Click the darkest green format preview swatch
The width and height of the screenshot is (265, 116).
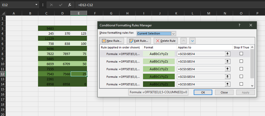[159, 84]
